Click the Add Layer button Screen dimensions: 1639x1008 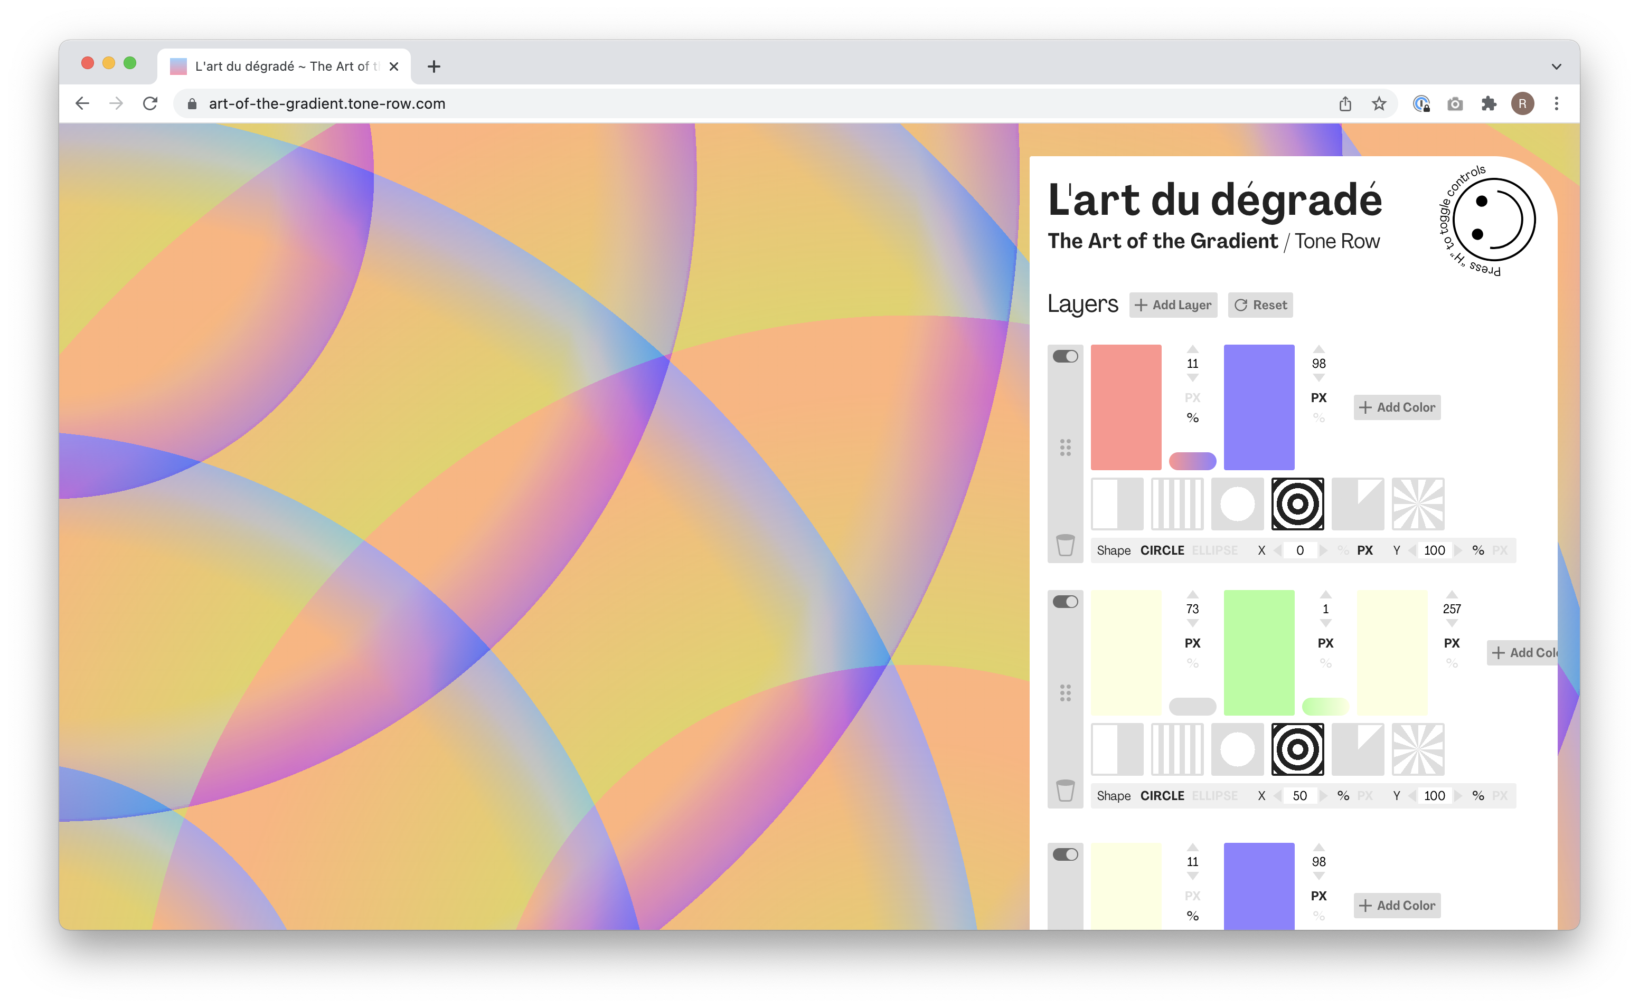(1173, 306)
